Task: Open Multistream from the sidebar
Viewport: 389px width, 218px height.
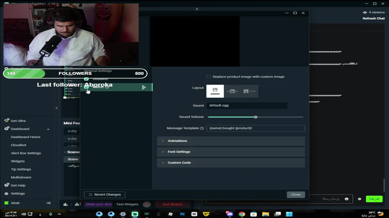Action: pyautogui.click(x=21, y=177)
